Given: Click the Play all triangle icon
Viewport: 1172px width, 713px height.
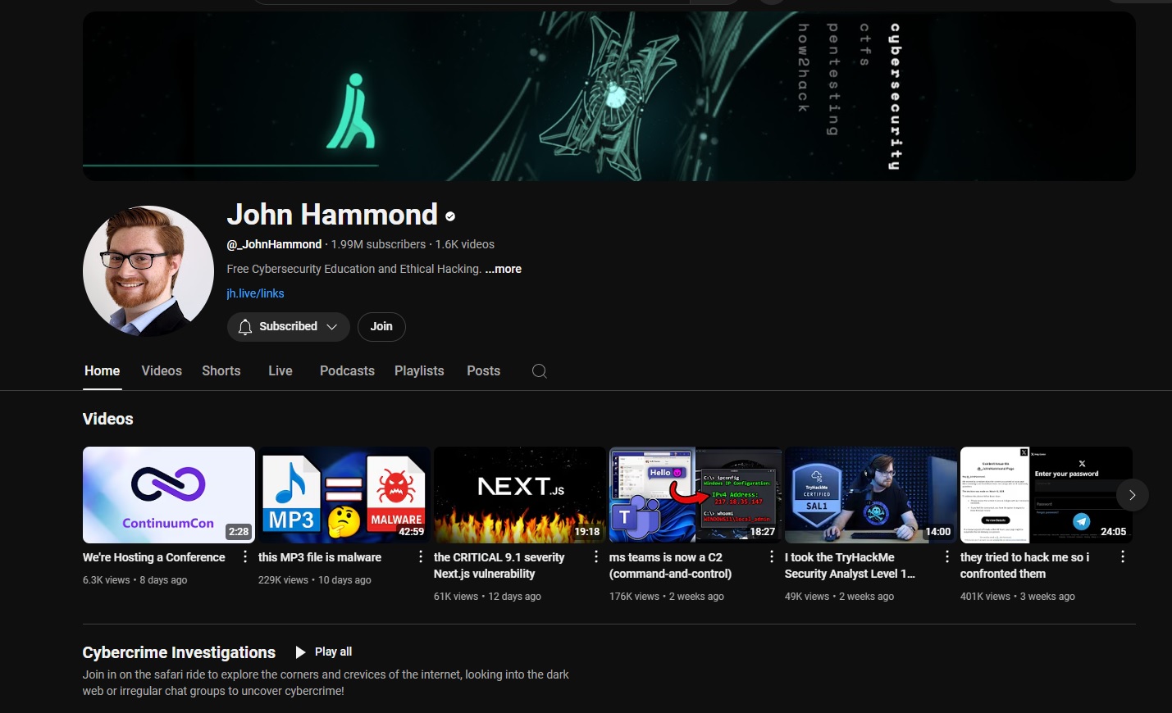Looking at the screenshot, I should [x=300, y=652].
